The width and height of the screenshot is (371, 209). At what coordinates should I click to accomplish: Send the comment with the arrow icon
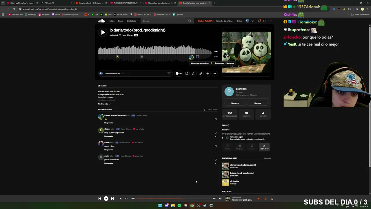(169, 74)
